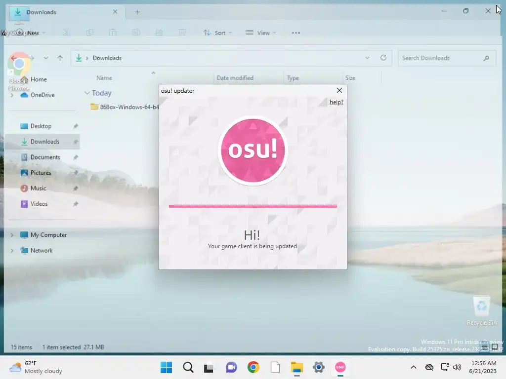The height and width of the screenshot is (379, 506).
Task: Add a new tab in File Explorer
Action: (137, 12)
